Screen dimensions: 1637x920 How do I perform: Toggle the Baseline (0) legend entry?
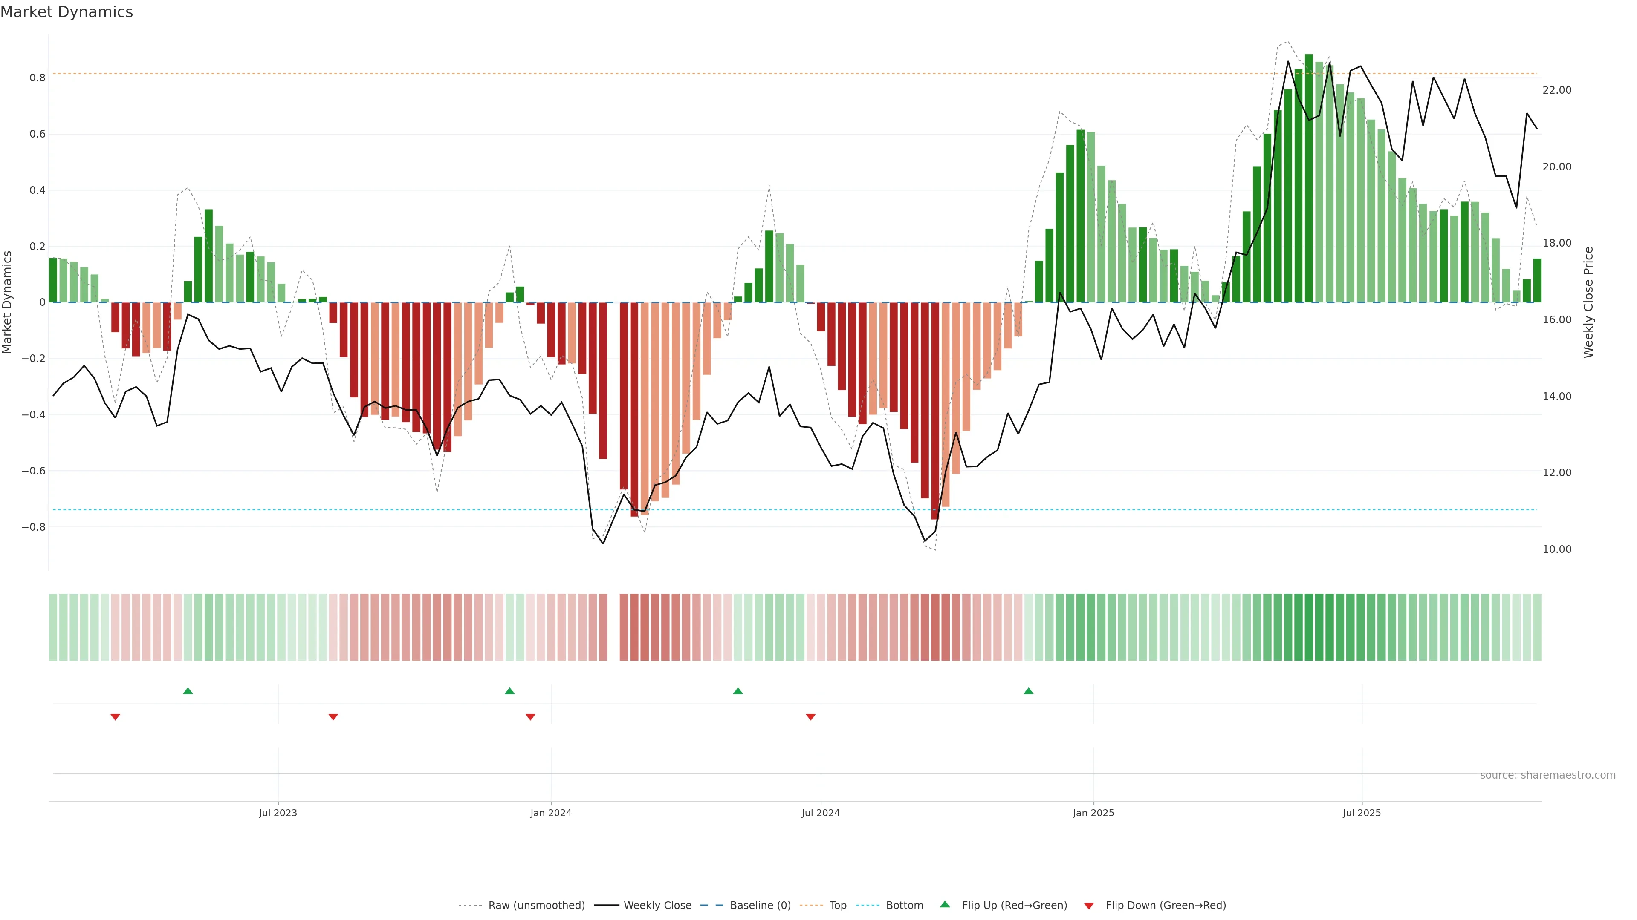(760, 906)
